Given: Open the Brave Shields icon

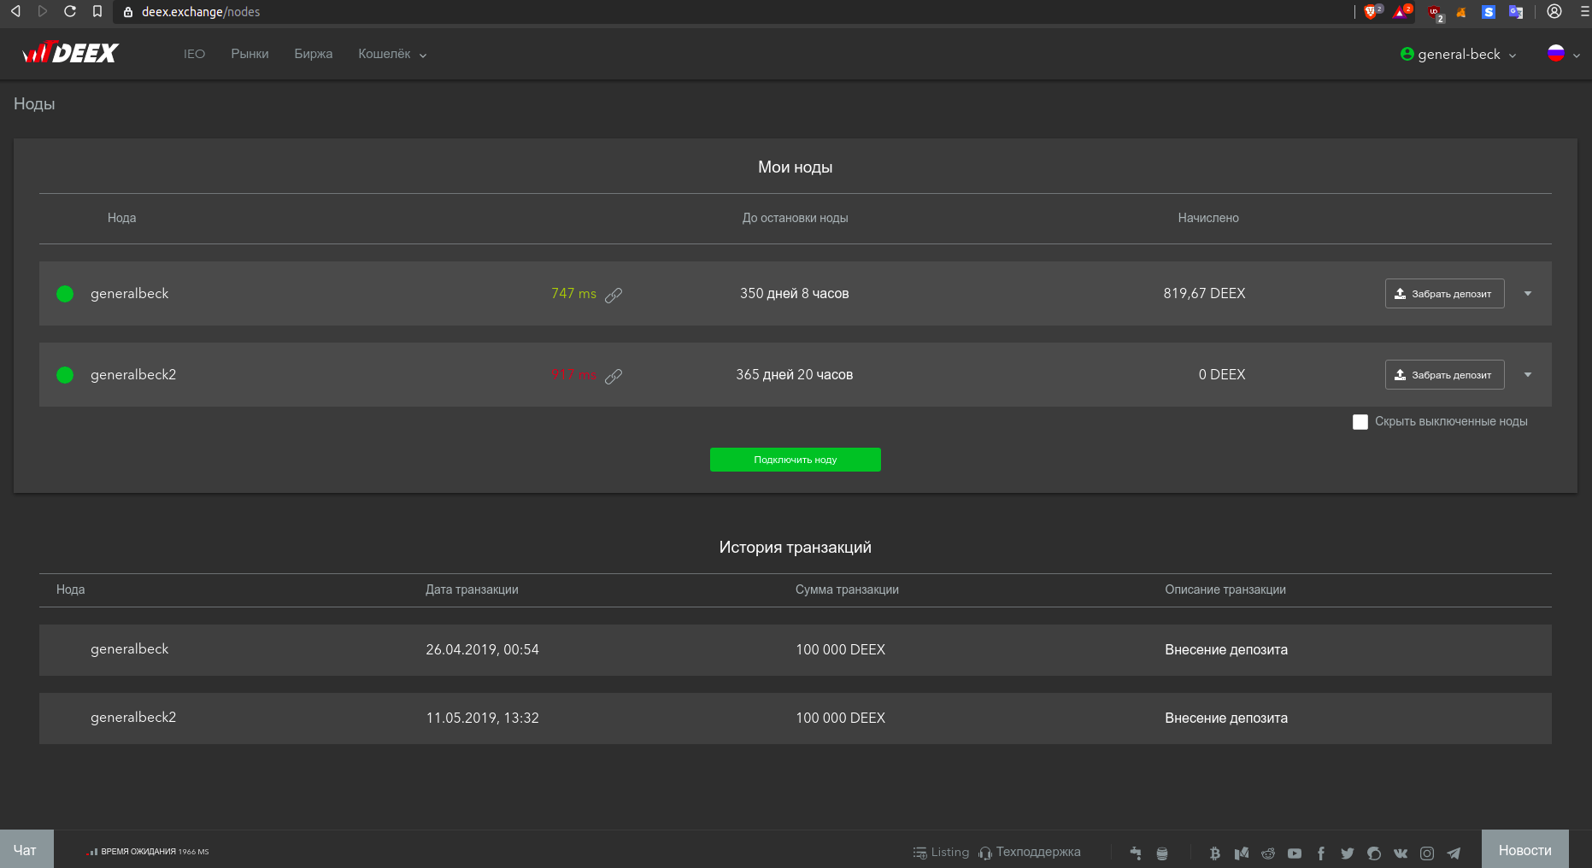Looking at the screenshot, I should (x=1372, y=12).
